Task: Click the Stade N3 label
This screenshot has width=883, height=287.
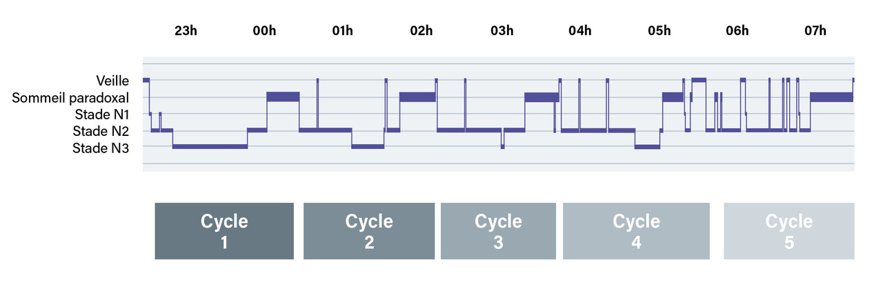Action: coord(101,147)
